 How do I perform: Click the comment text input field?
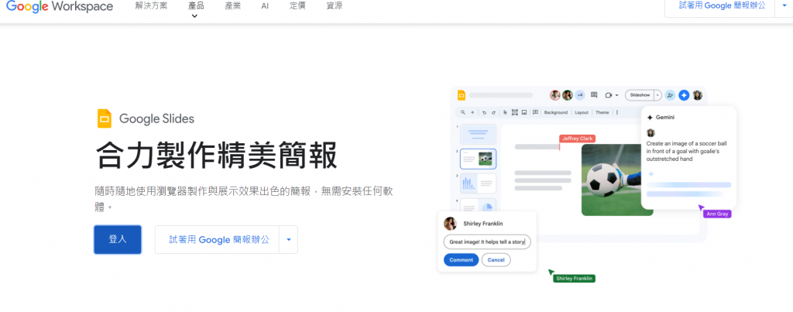pos(487,242)
